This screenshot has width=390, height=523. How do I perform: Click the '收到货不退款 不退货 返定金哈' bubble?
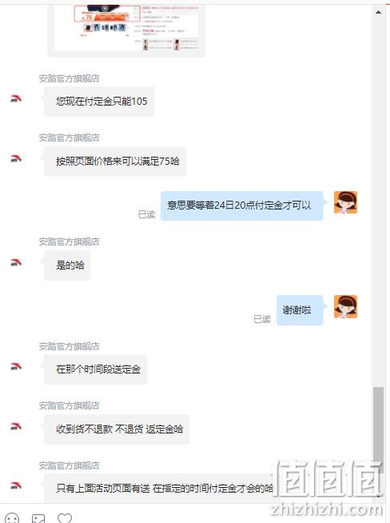click(117, 429)
